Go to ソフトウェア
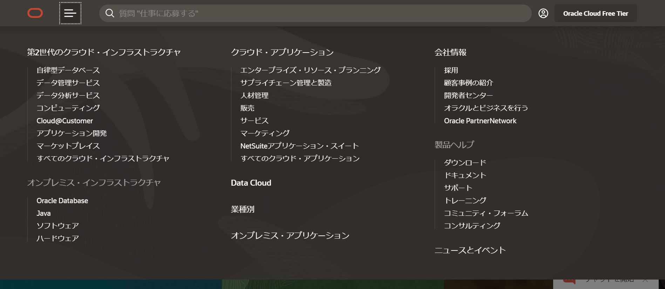 tap(57, 226)
